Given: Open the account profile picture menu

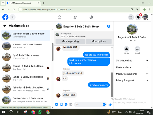Looking at the screenshot, I should tap(145, 17).
